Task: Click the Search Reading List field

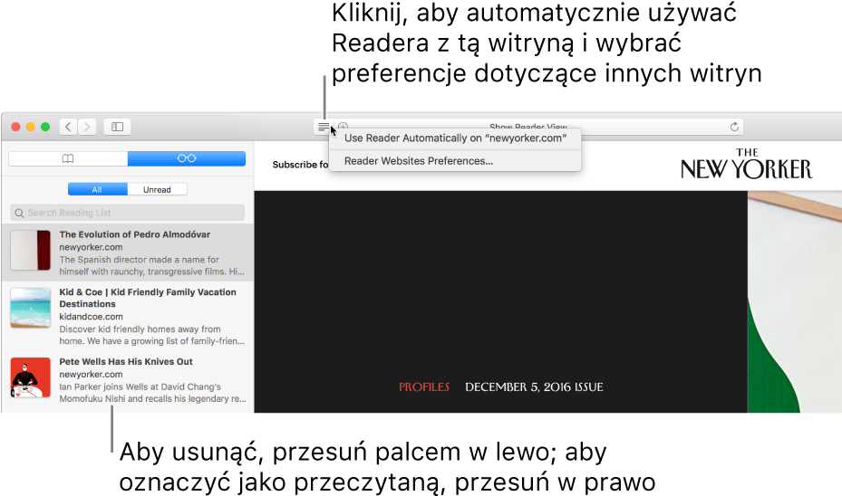Action: coord(127,213)
